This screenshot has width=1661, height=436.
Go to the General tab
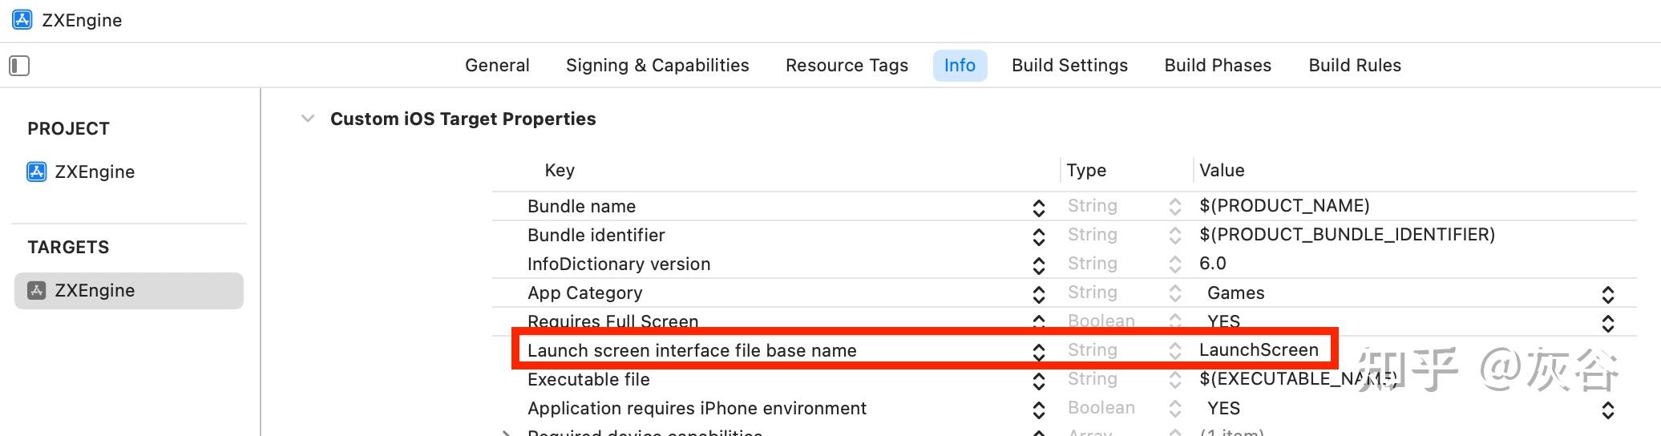(x=497, y=66)
